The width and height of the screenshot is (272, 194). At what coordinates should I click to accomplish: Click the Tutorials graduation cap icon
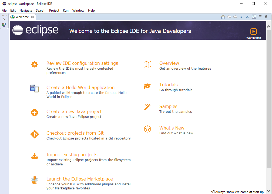[147, 86]
